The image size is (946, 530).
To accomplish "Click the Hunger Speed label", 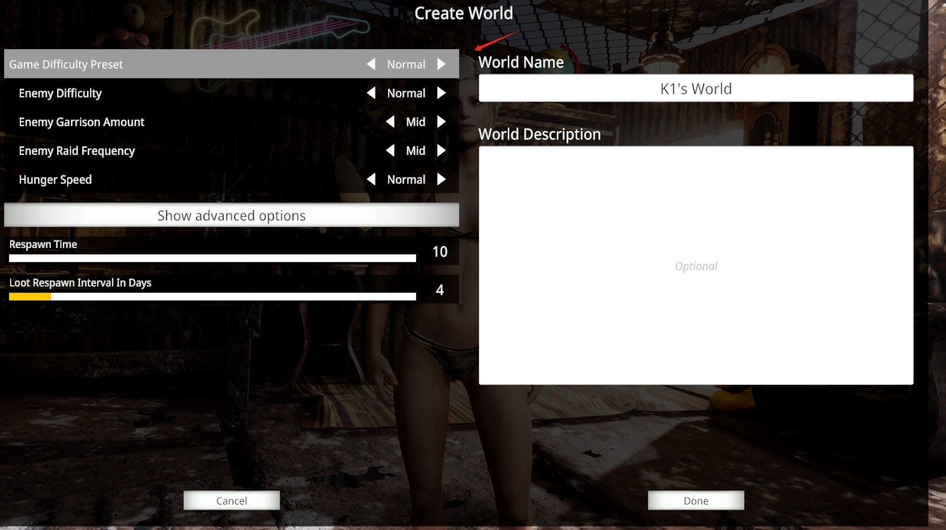I will click(55, 180).
